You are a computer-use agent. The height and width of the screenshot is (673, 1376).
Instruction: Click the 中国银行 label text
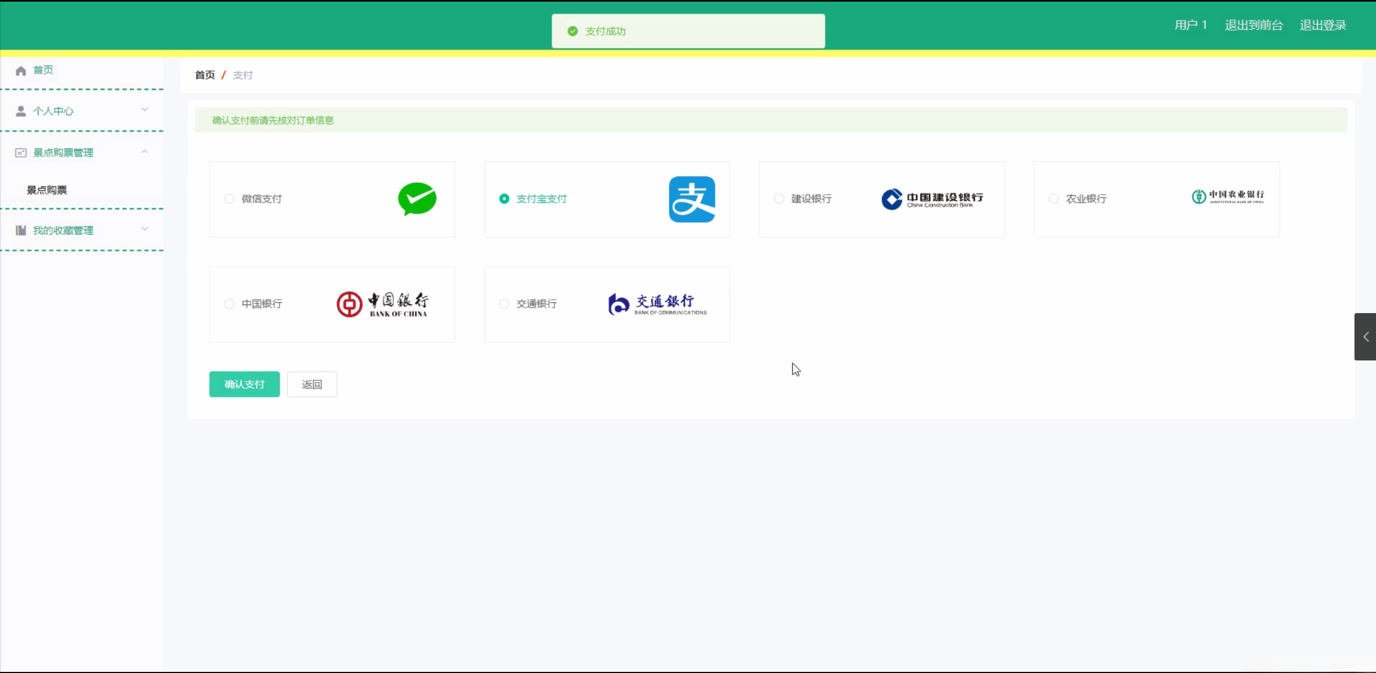point(261,304)
